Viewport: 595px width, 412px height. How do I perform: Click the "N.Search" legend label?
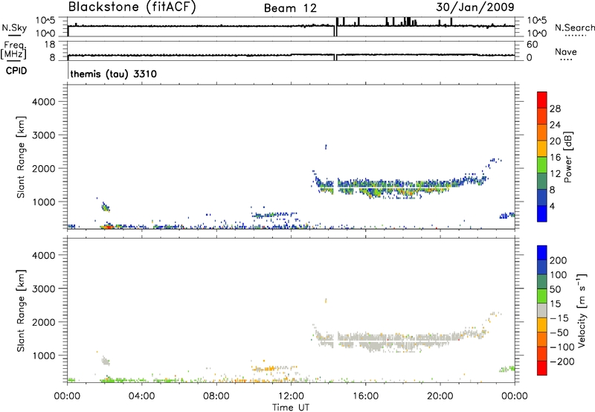click(575, 28)
